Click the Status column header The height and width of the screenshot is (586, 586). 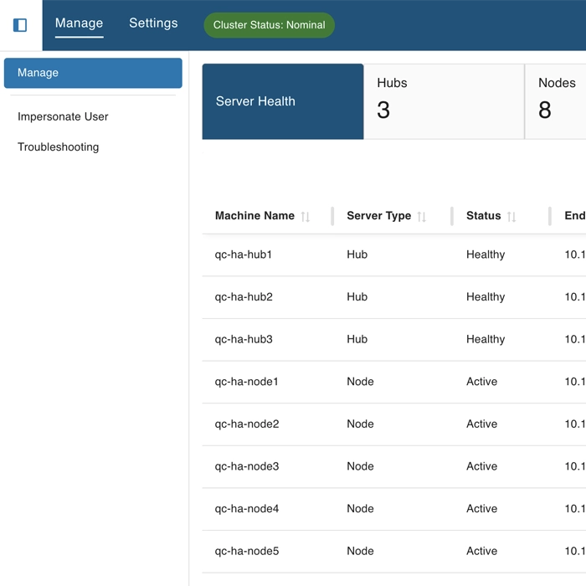coord(483,216)
